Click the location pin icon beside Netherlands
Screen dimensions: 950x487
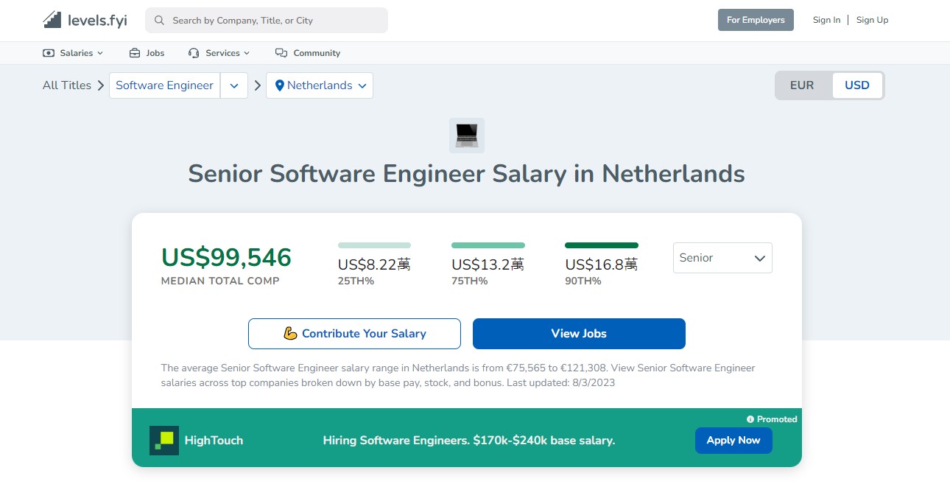pyautogui.click(x=280, y=85)
